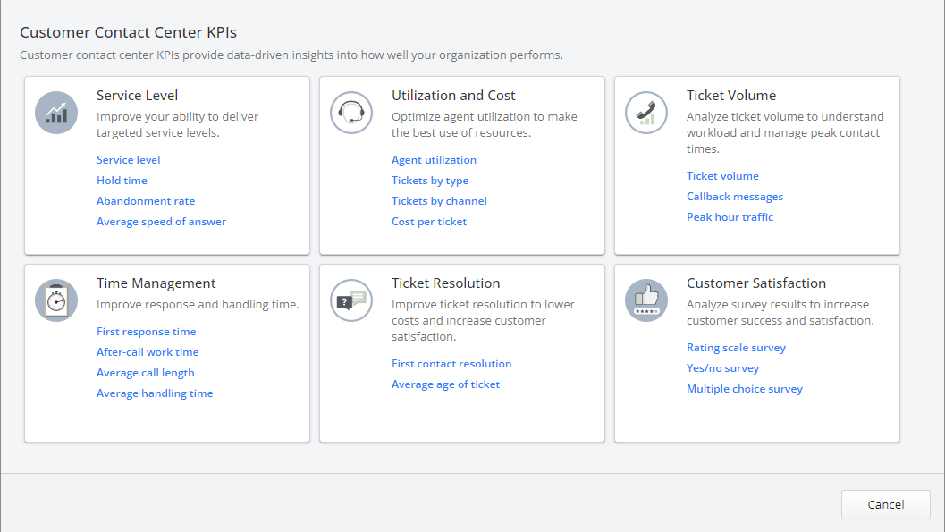Click the Time Management stopwatch icon
Image resolution: width=945 pixels, height=532 pixels.
click(x=55, y=300)
